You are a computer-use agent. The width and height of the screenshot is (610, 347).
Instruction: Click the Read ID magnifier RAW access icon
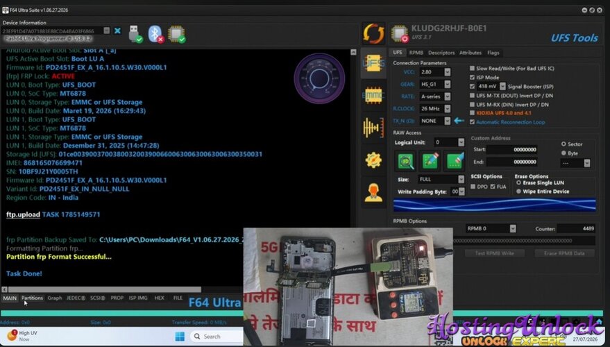(405, 161)
